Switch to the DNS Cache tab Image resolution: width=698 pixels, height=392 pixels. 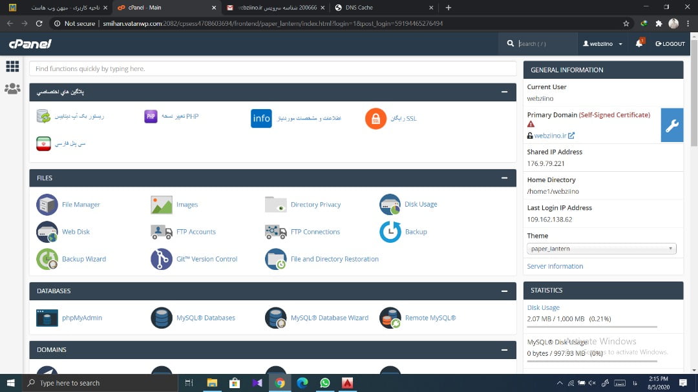(384, 8)
